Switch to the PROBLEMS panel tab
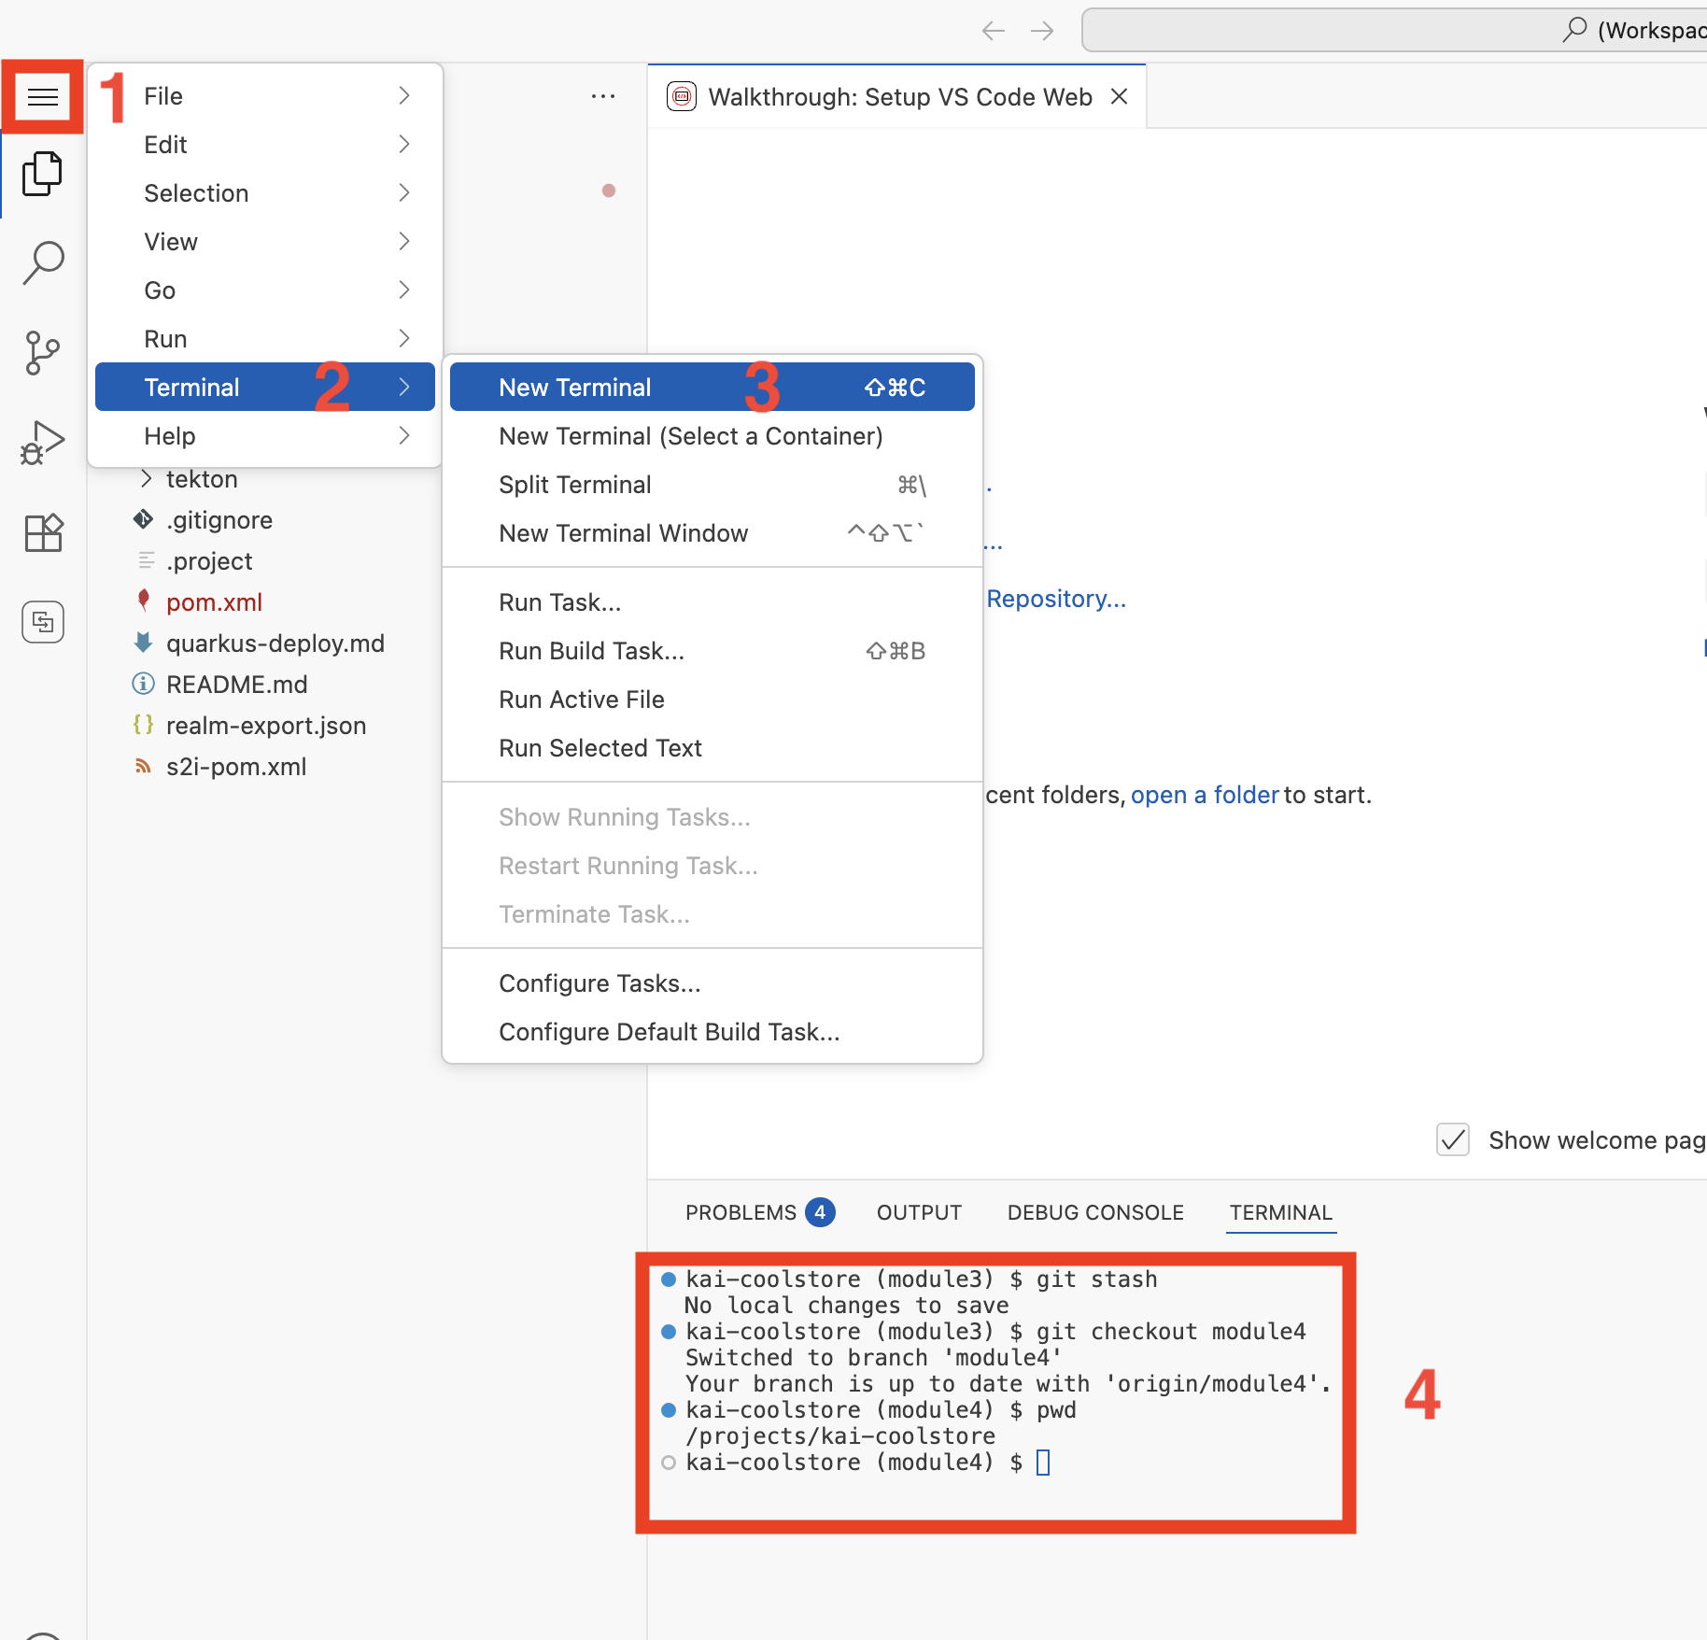The image size is (1707, 1640). click(741, 1212)
